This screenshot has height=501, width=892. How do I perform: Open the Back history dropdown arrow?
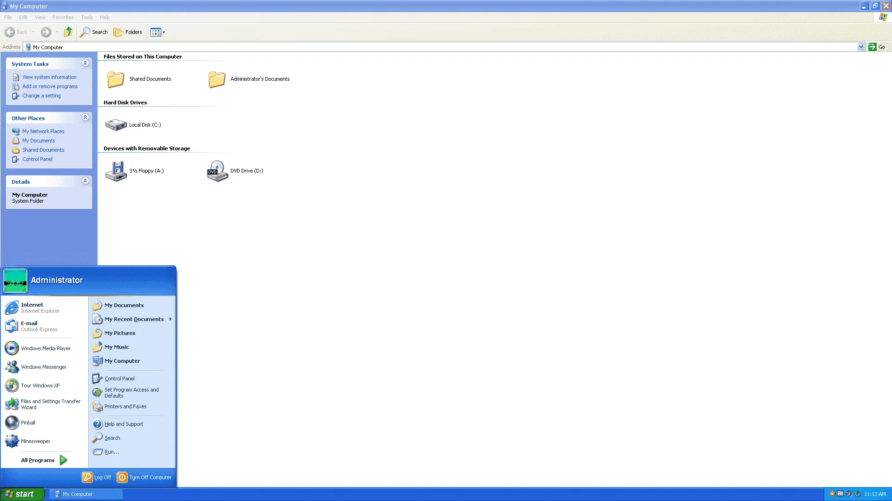33,32
